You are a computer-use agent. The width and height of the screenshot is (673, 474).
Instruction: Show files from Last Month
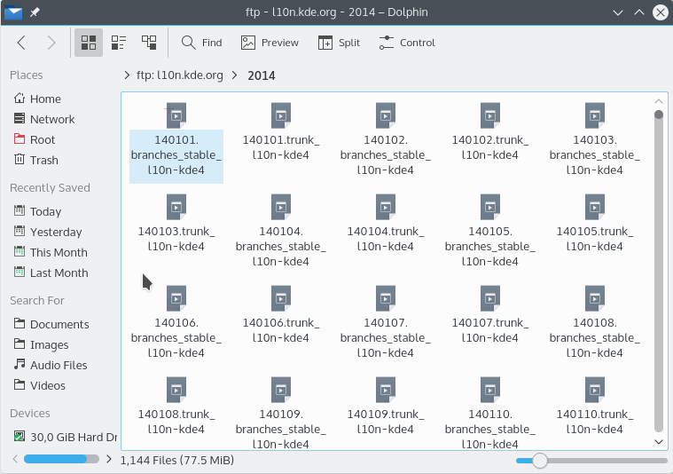tap(59, 273)
